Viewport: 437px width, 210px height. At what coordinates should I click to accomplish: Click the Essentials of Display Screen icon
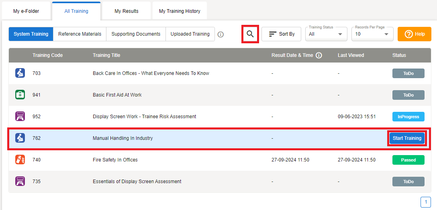[20, 182]
